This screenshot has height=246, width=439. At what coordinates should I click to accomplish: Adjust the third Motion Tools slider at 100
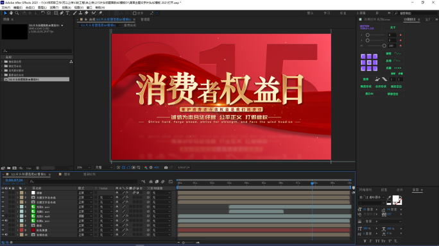click(384, 45)
